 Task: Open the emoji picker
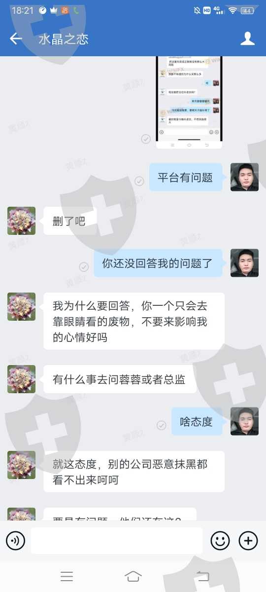(220, 541)
